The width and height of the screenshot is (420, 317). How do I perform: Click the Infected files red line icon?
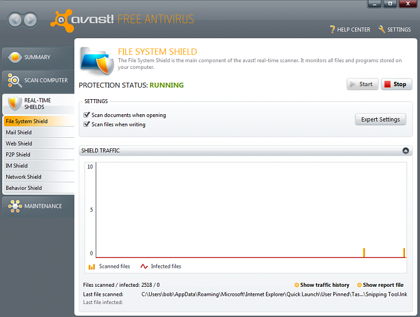coord(144,267)
